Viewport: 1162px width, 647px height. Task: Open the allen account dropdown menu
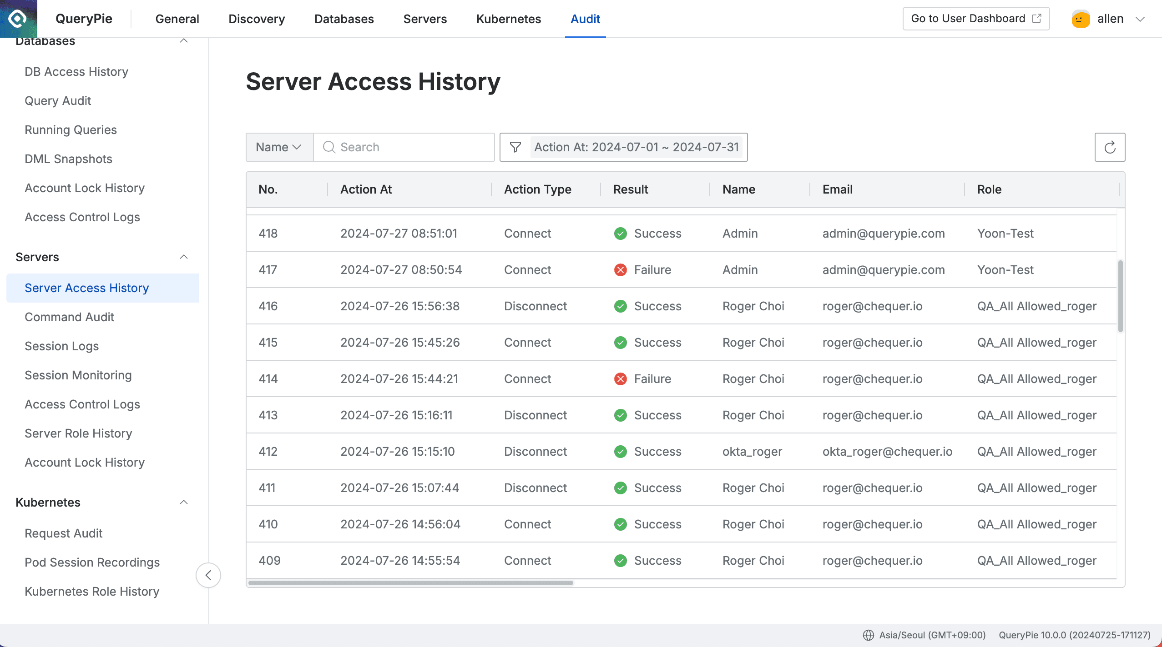tap(1140, 19)
